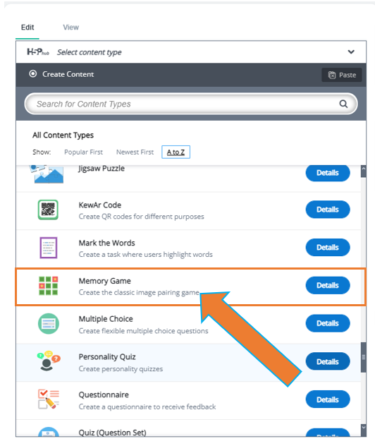Viewport: 375px width, 446px height.
Task: Click the search magnifier icon
Action: [x=343, y=104]
